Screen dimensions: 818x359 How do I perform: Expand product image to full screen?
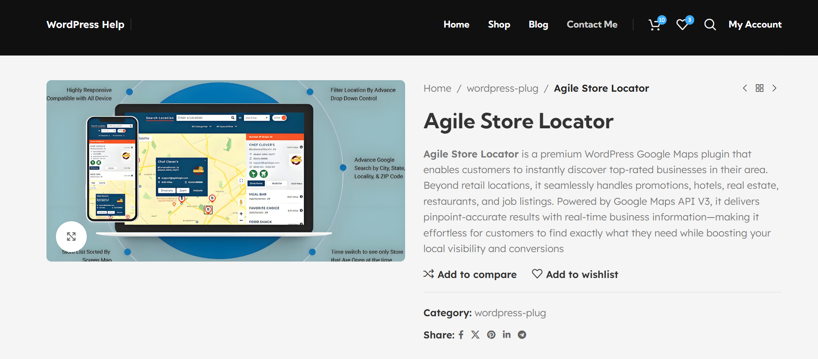pos(71,236)
